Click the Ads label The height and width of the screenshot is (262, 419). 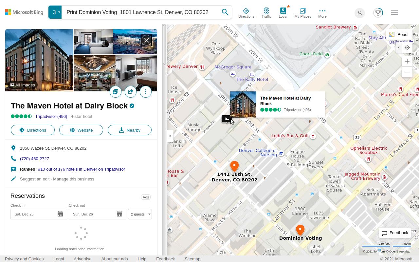click(146, 197)
